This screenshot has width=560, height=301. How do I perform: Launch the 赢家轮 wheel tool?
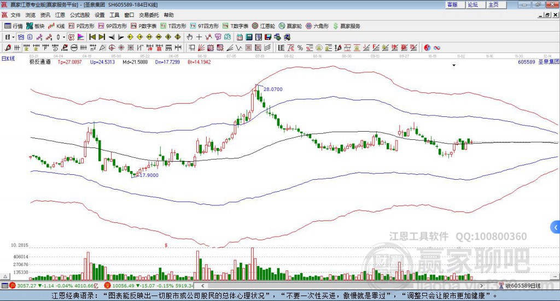pos(290,26)
